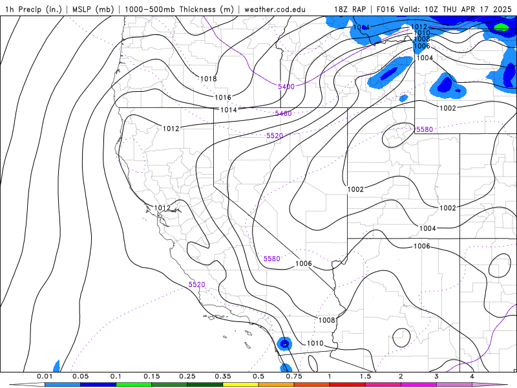Click the "MSLP (mb)" header label

(x=93, y=9)
